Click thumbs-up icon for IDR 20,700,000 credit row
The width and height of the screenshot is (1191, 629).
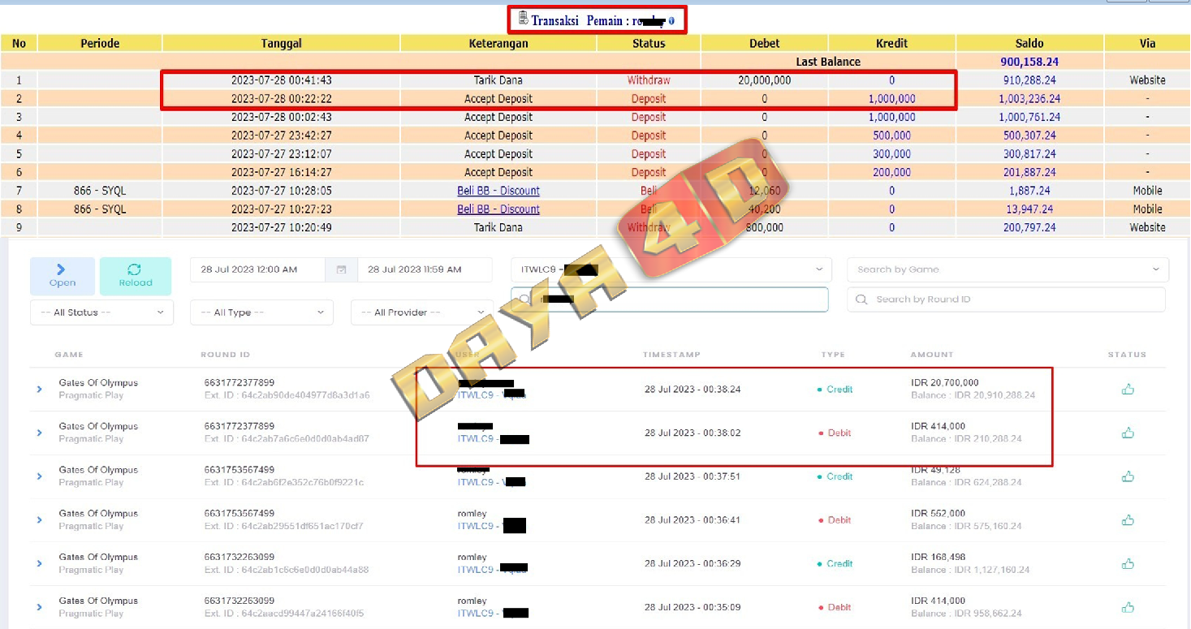[1128, 390]
